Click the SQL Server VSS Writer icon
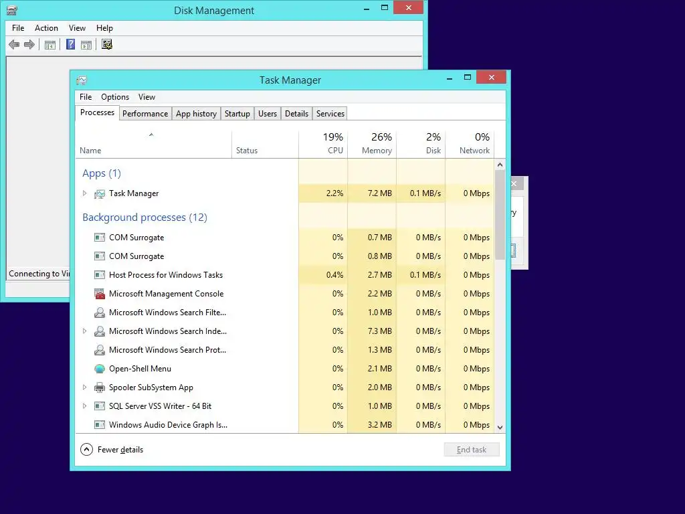Image resolution: width=685 pixels, height=514 pixels. click(100, 406)
